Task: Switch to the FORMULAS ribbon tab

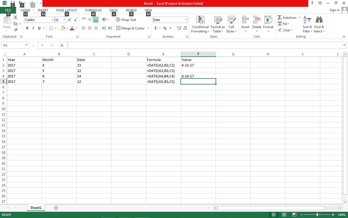Action: pyautogui.click(x=93, y=10)
